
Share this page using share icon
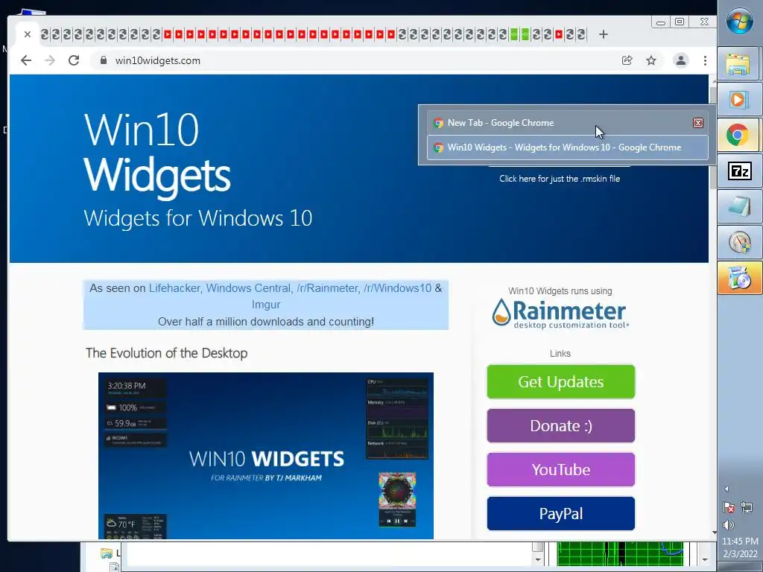(x=627, y=60)
